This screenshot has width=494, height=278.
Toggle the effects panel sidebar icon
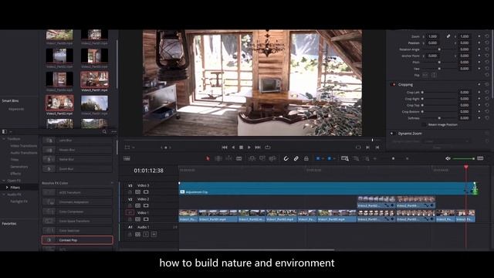pyautogui.click(x=5, y=131)
